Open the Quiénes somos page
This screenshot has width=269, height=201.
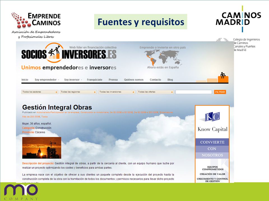134,80
